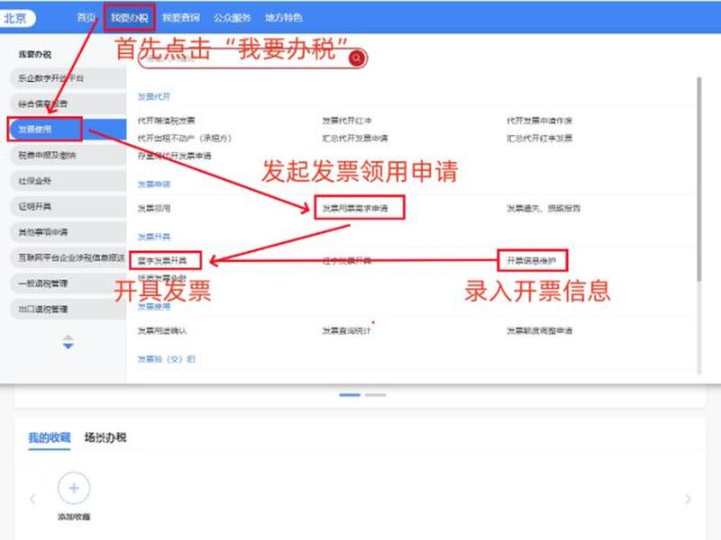Select 证明开具 in the sidebar
721x540 pixels.
pyautogui.click(x=68, y=207)
